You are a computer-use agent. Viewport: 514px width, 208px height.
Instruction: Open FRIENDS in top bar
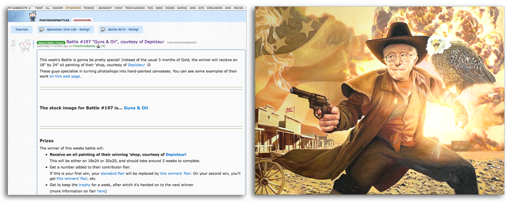point(89,7)
